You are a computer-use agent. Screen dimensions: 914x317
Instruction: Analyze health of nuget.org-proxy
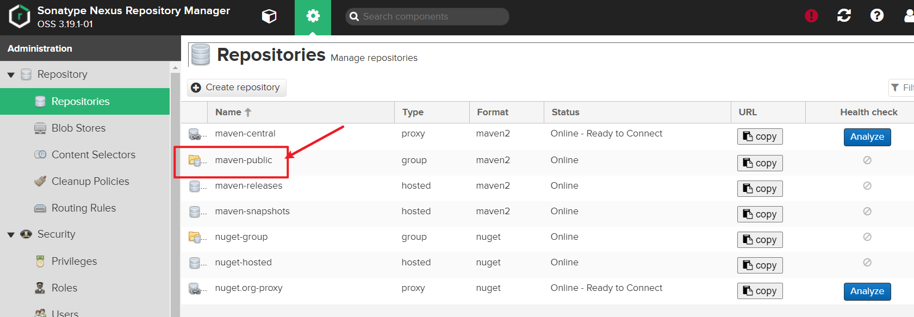[x=867, y=291]
